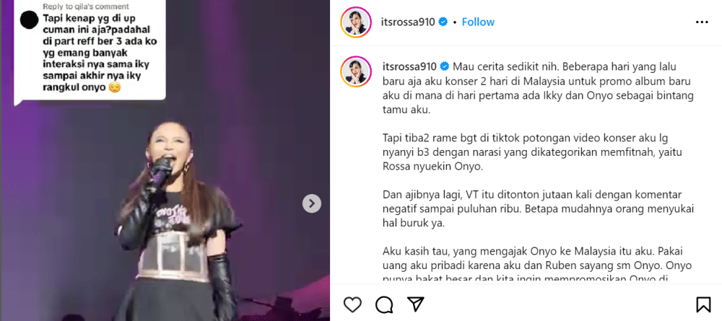
Task: Open itsrossa910 profile from header username
Action: point(409,22)
